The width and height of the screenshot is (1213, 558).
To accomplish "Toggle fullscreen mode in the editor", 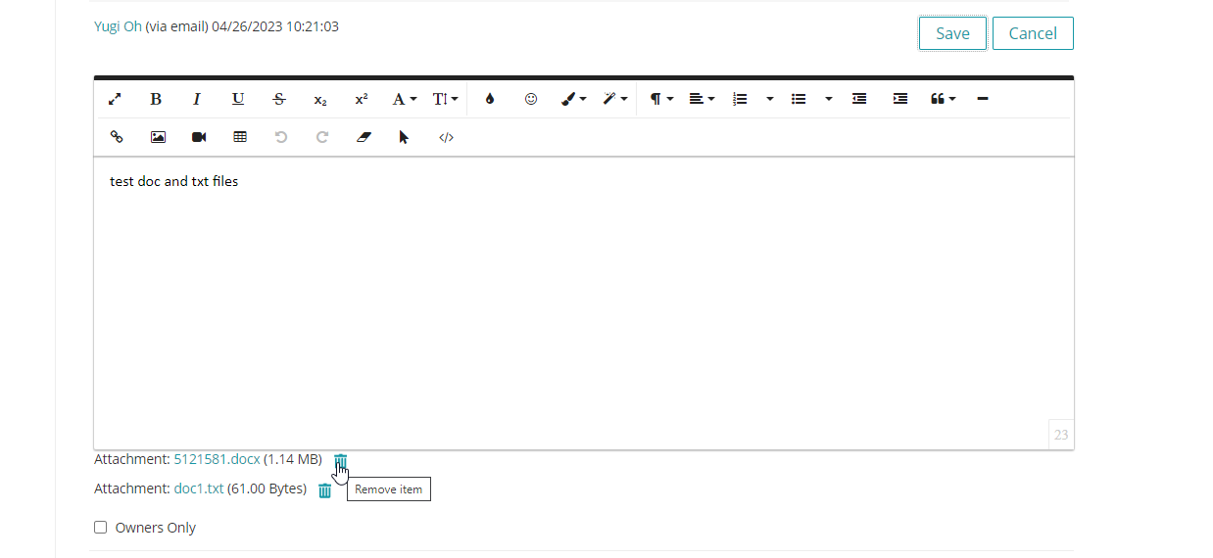I will point(115,99).
